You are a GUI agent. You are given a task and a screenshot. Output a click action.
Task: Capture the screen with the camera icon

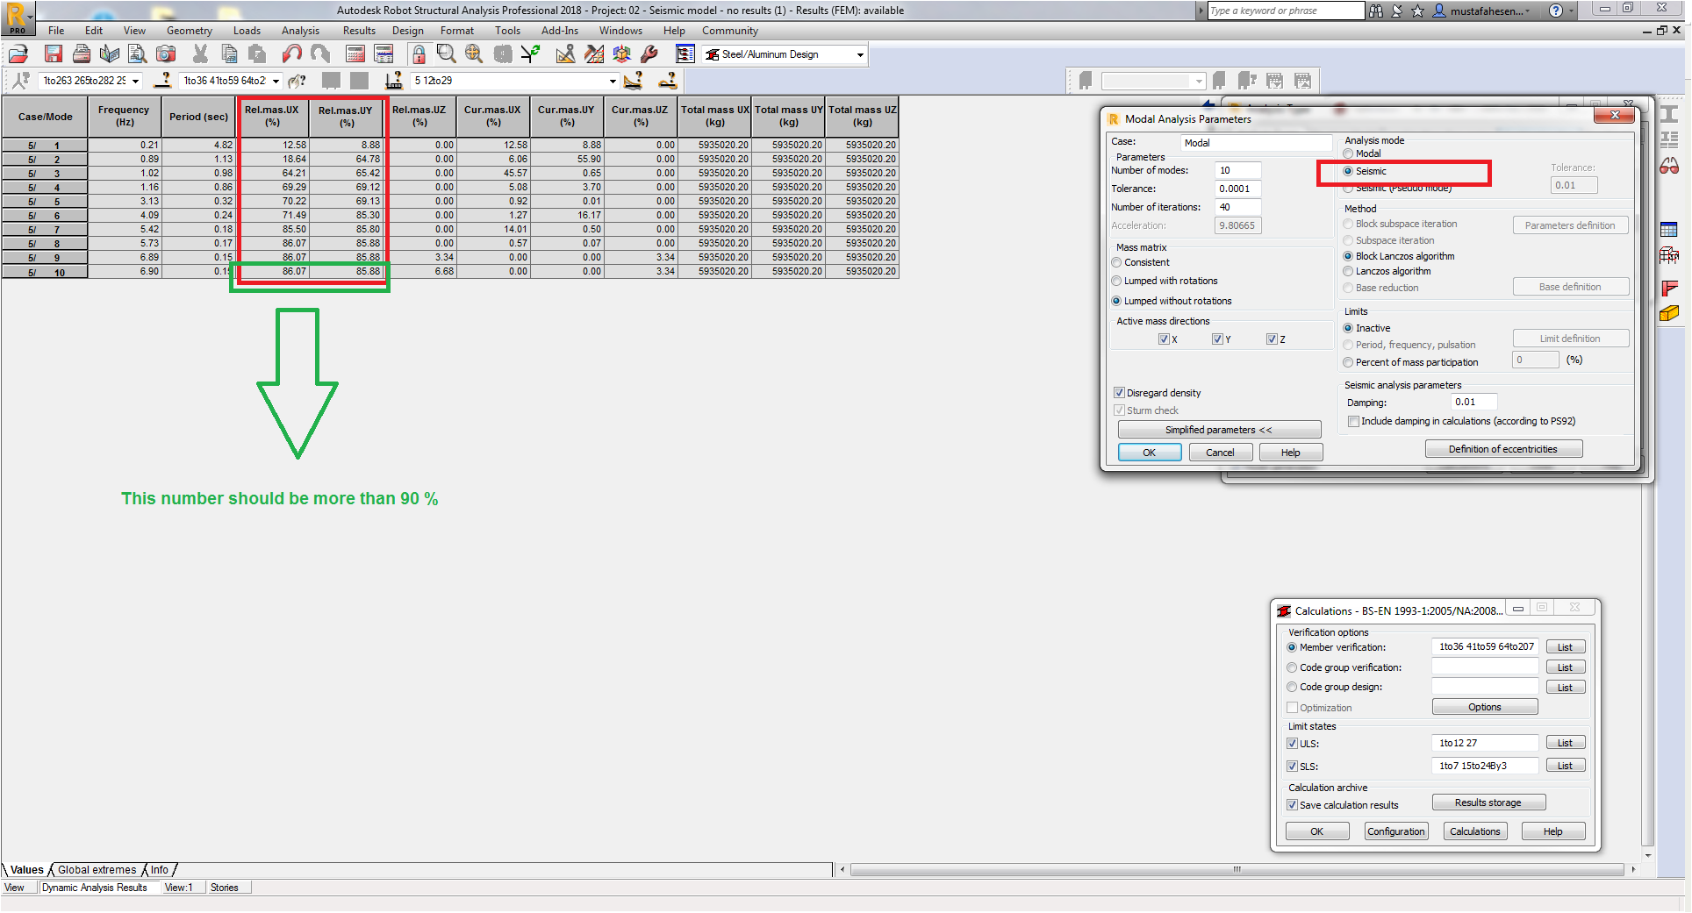[x=166, y=53]
